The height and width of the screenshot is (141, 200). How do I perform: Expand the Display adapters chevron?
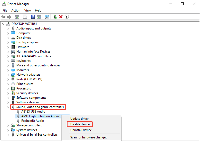tap(8, 42)
